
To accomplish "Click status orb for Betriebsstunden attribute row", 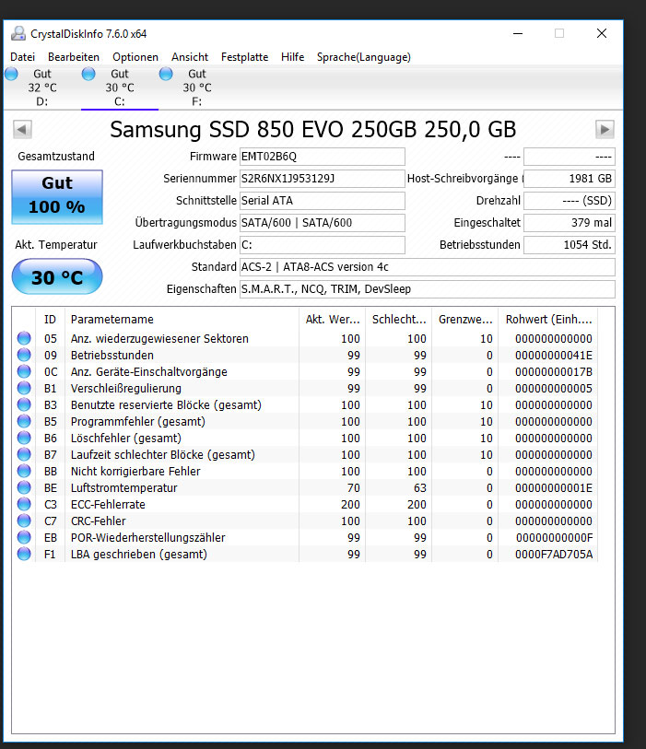I will click(x=24, y=355).
